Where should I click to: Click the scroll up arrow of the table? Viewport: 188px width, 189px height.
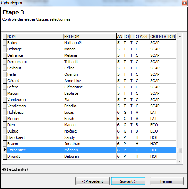click(180, 36)
